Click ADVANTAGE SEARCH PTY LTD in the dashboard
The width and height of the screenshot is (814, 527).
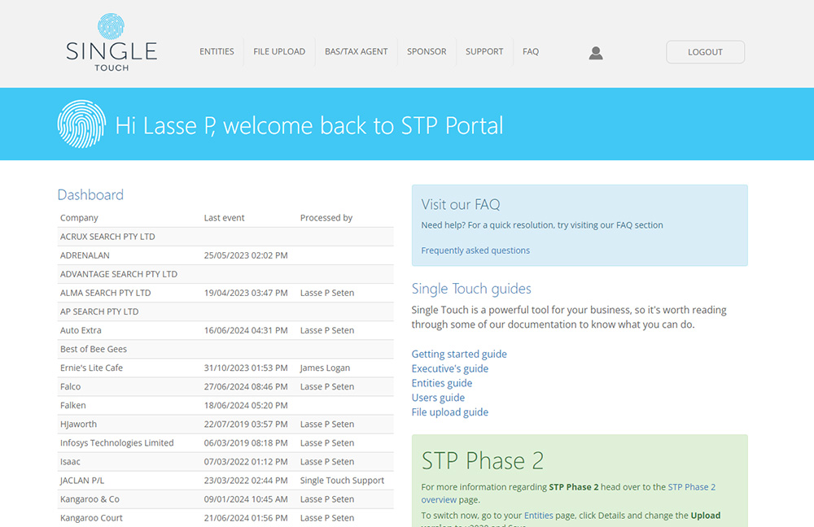click(x=118, y=274)
